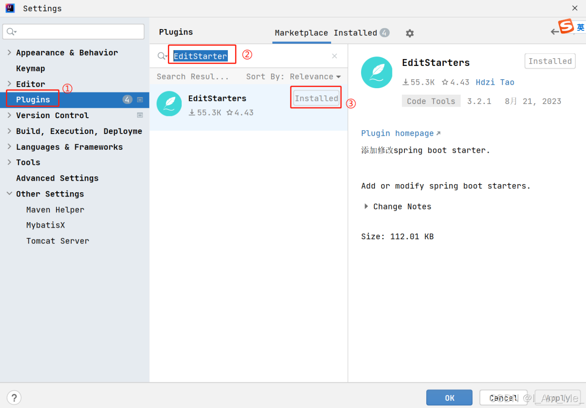Click the settings search magnifier icon

[12, 32]
